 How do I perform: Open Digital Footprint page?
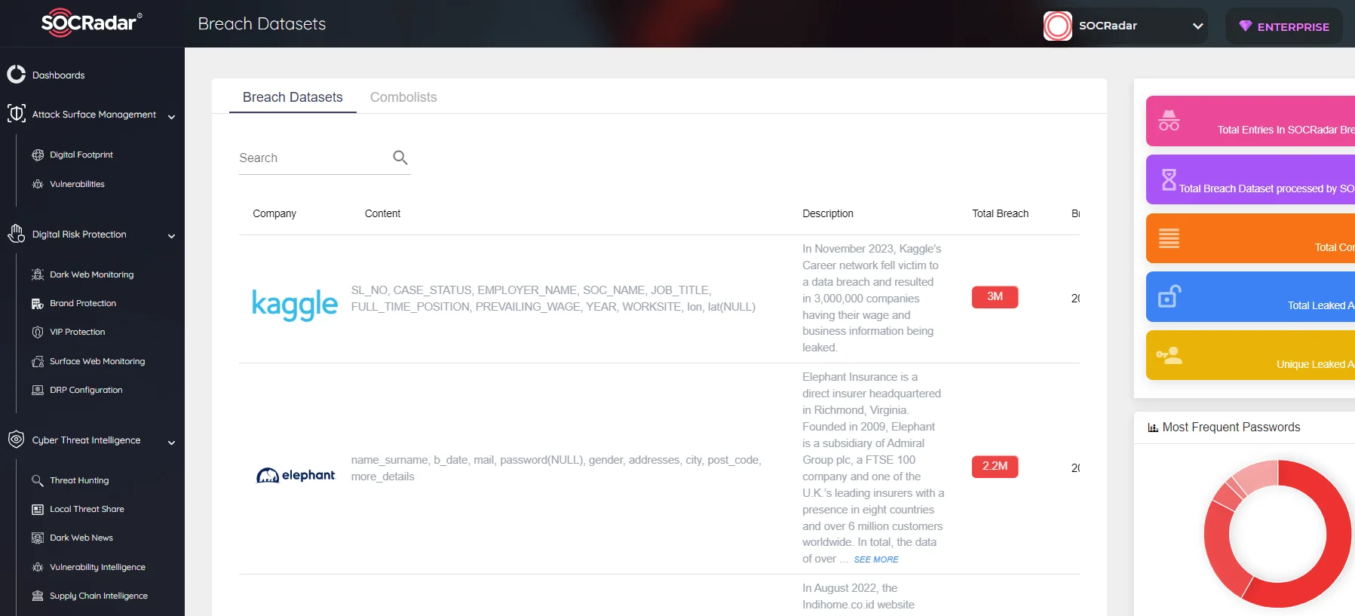click(x=81, y=155)
